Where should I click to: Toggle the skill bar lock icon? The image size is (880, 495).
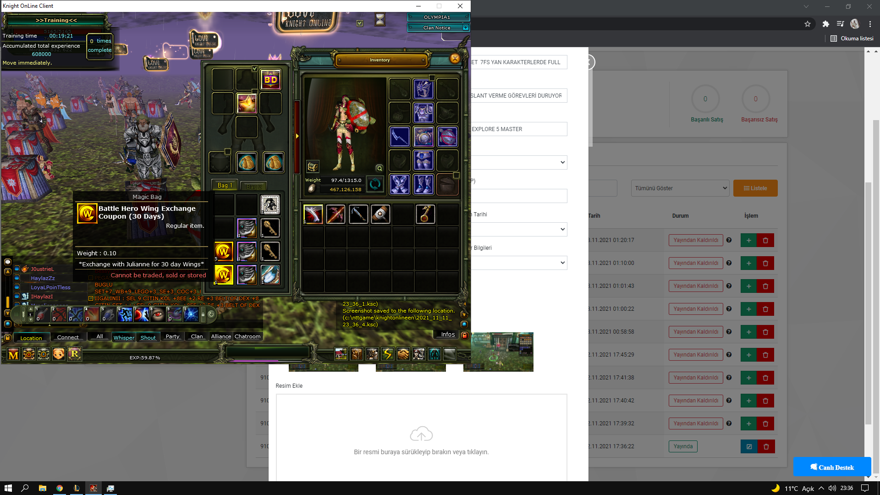203,314
